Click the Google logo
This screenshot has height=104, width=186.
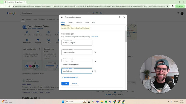11,13
